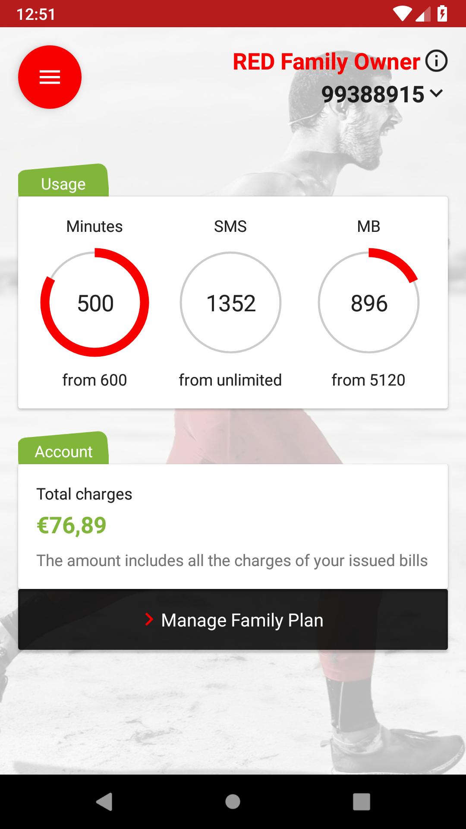Open the red hamburger menu button
Screen dimensions: 466x829
[50, 77]
